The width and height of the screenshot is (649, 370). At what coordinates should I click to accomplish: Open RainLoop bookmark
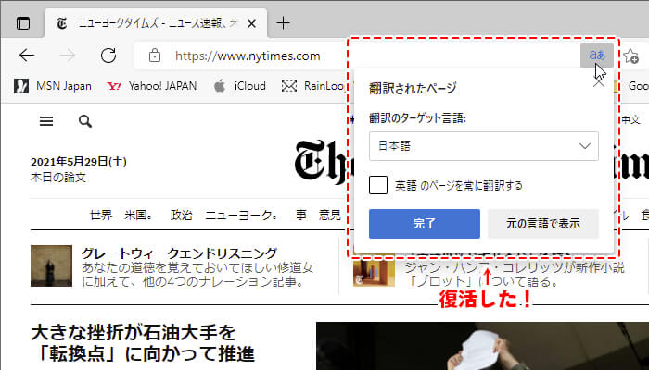pos(313,86)
